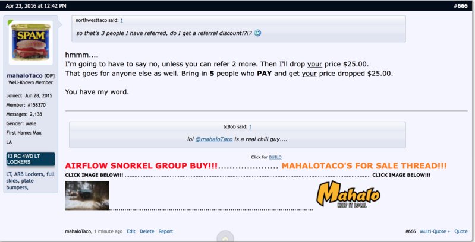Jump to northwesttaco's quoted post arrow

(122, 20)
